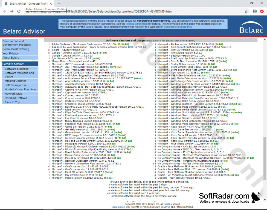Click the info icon beside Windows Media Player
Screen dimensions: 267x210
click(x=155, y=110)
